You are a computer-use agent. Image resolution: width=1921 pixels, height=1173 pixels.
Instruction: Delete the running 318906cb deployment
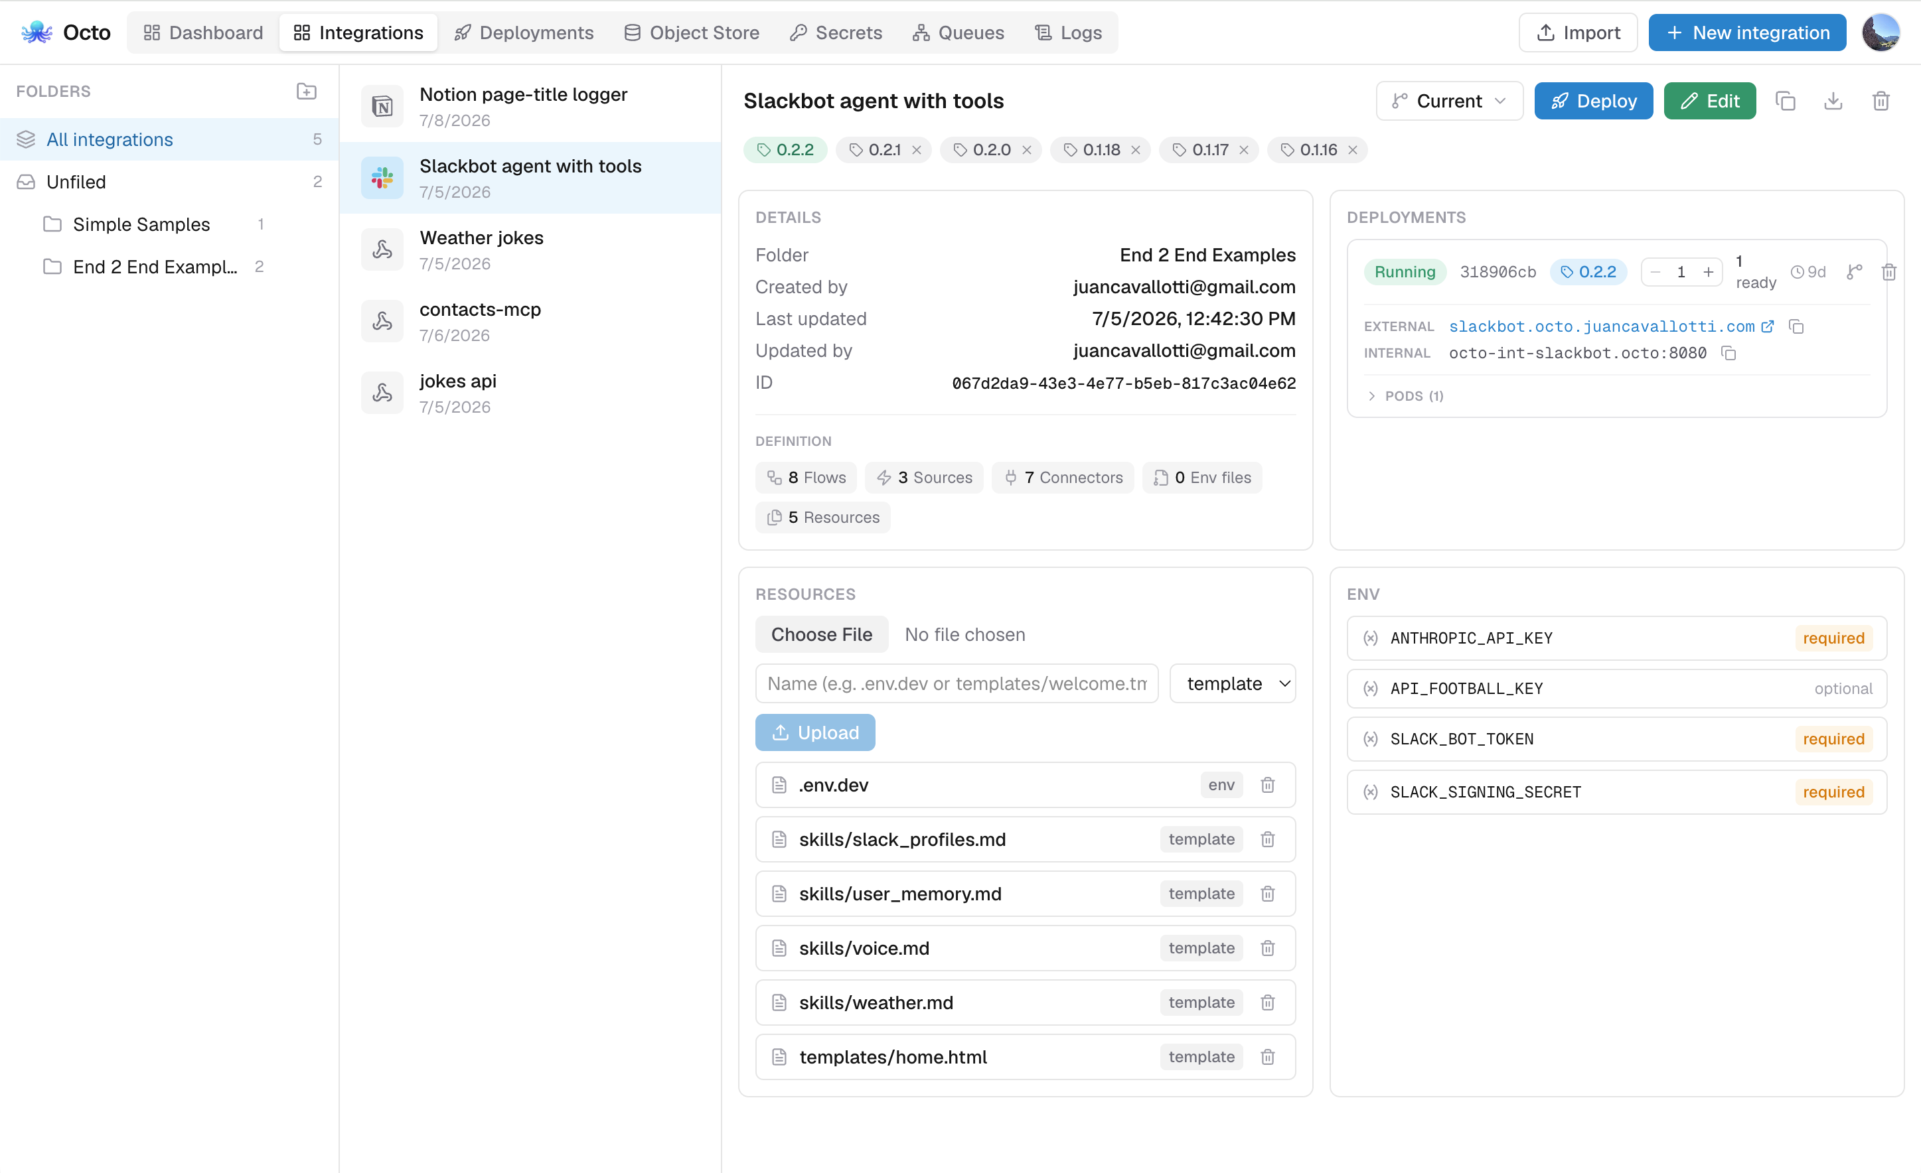[1889, 272]
